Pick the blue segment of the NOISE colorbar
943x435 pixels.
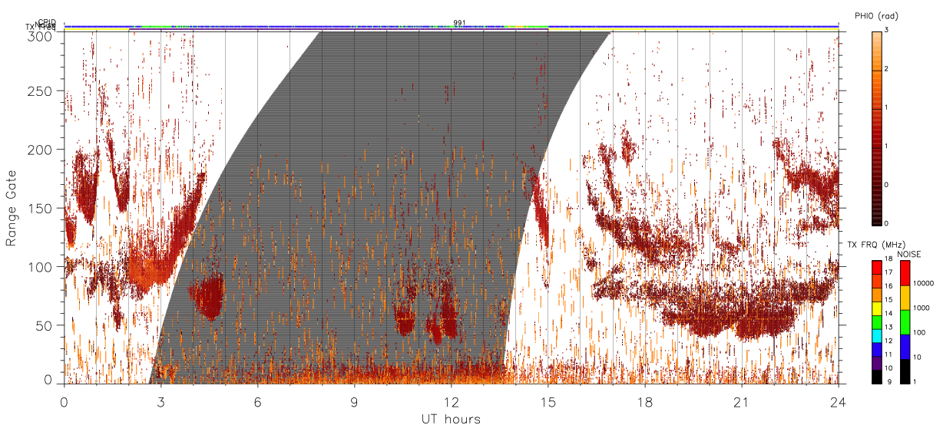[x=905, y=346]
